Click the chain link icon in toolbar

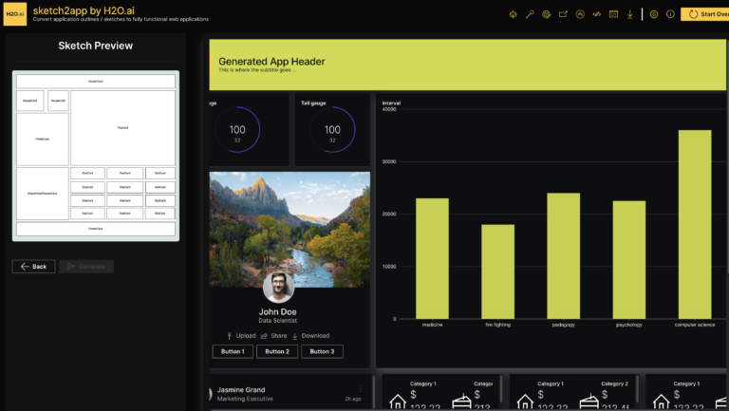point(596,14)
